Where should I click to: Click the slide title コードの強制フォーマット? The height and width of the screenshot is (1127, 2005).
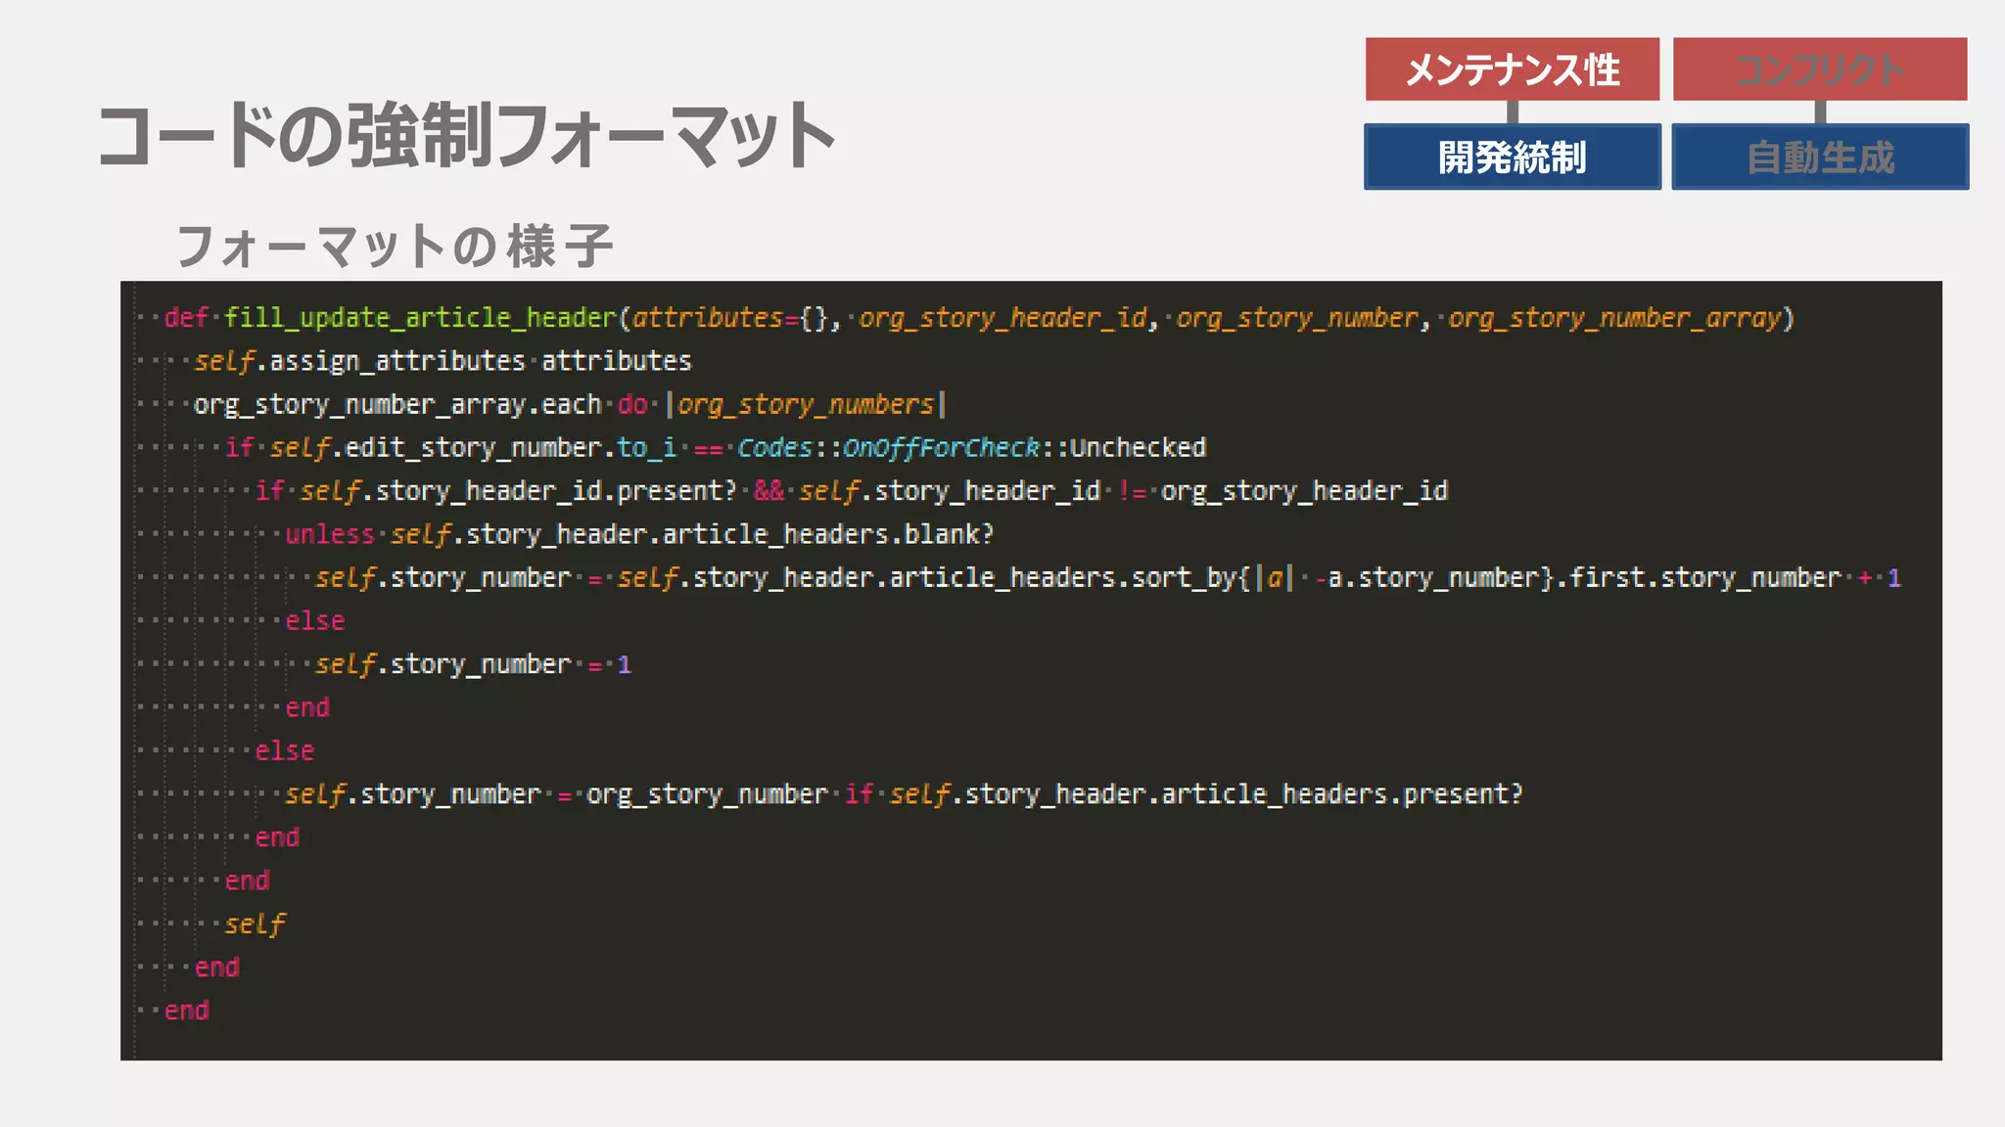coord(466,135)
